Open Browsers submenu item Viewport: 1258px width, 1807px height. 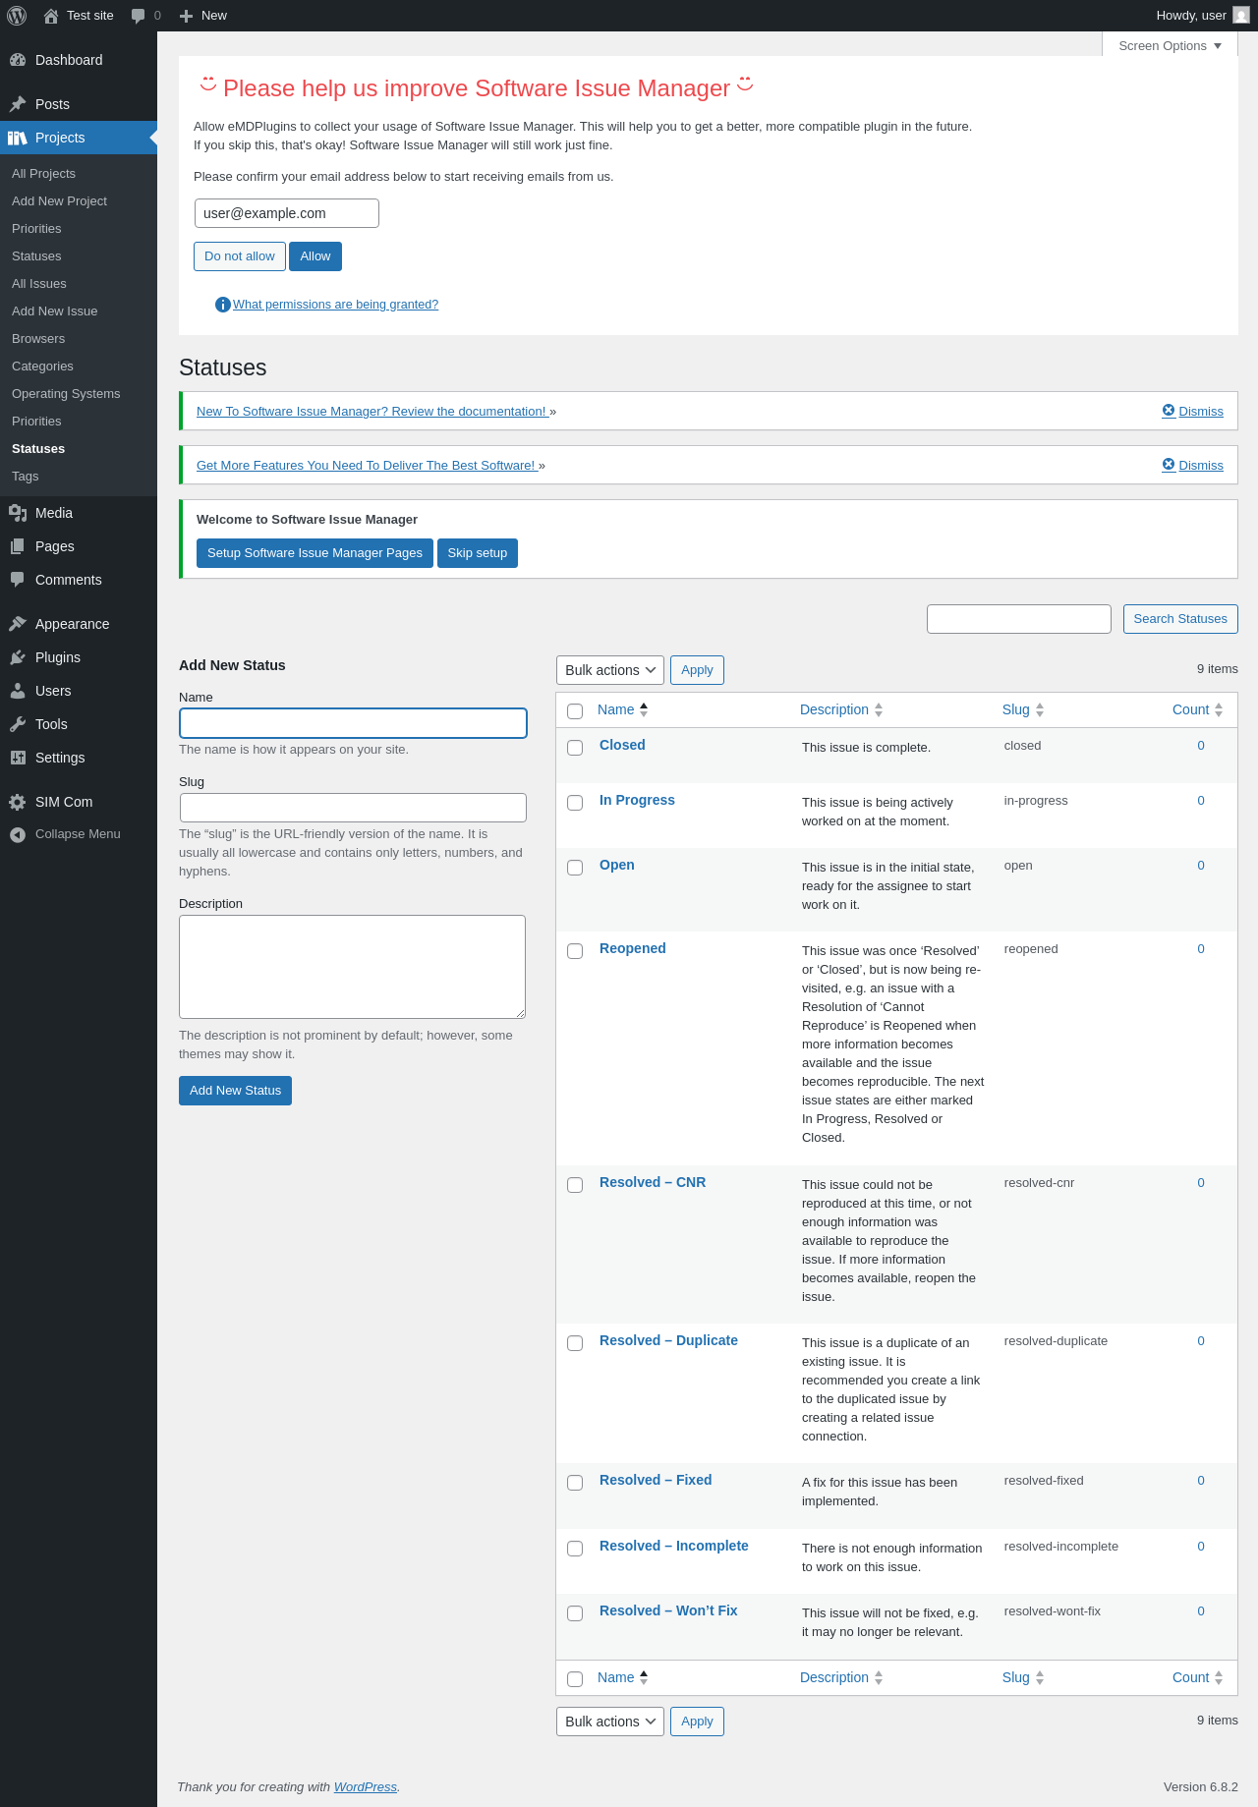[38, 338]
